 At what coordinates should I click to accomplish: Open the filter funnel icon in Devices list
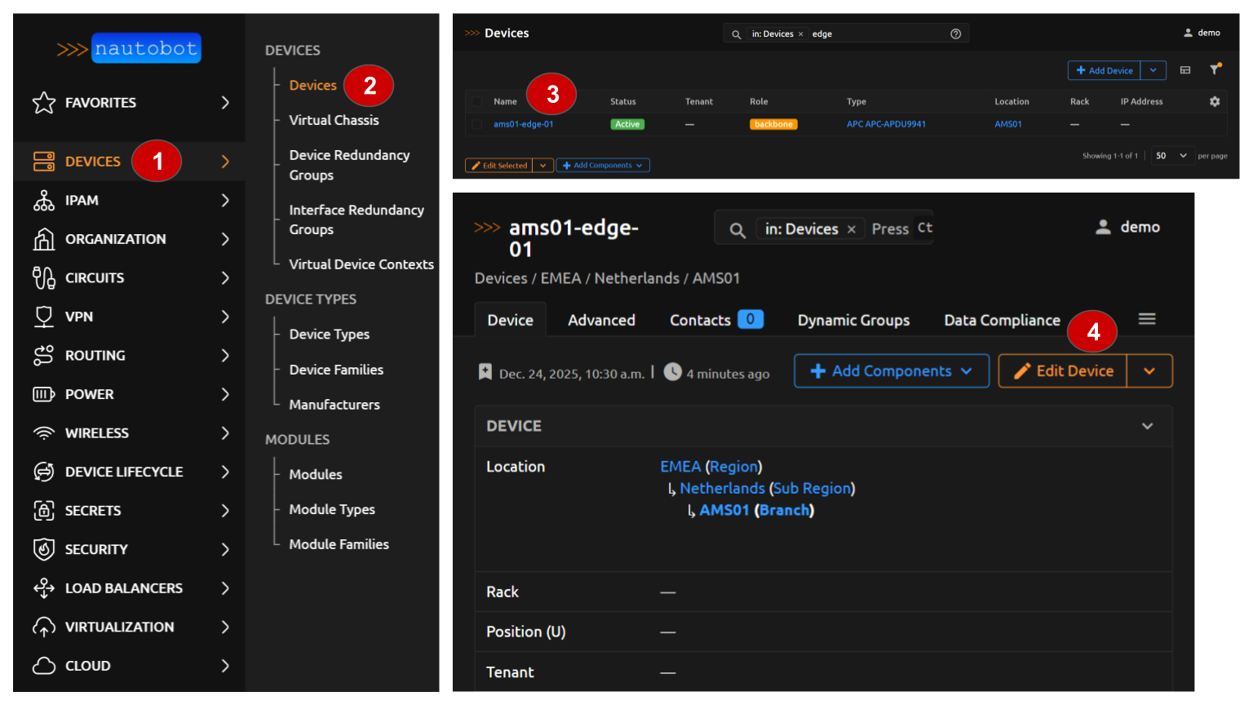click(1215, 70)
